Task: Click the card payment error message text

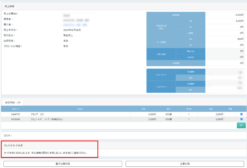Action: 45,153
